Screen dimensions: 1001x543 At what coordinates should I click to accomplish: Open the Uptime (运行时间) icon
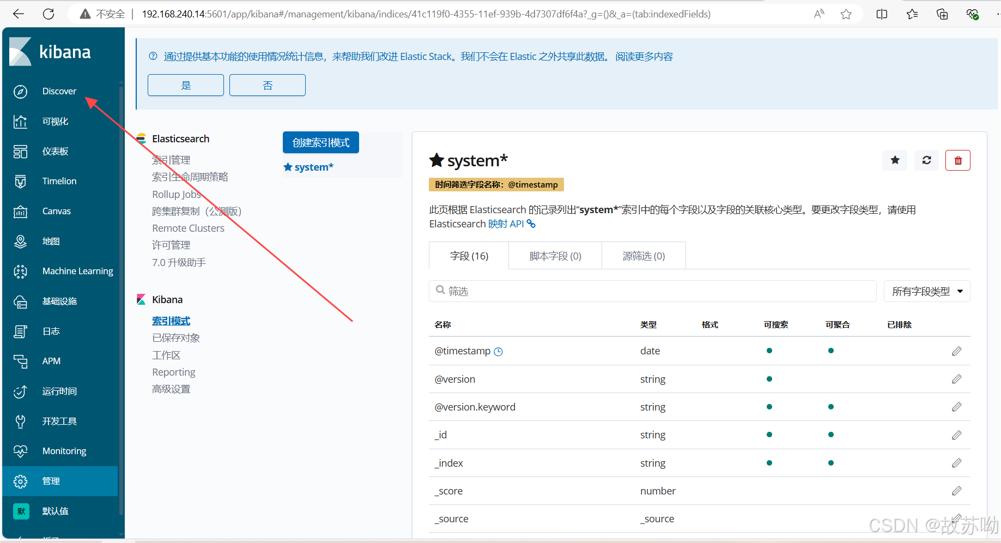[20, 391]
